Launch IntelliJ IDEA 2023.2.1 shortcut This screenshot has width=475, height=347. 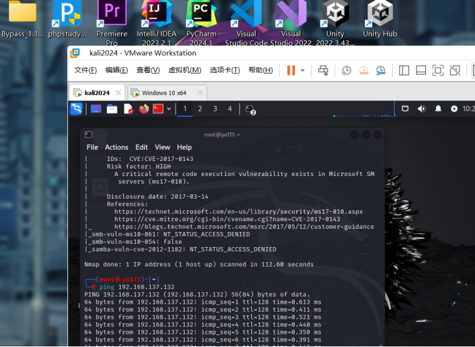[x=156, y=23]
